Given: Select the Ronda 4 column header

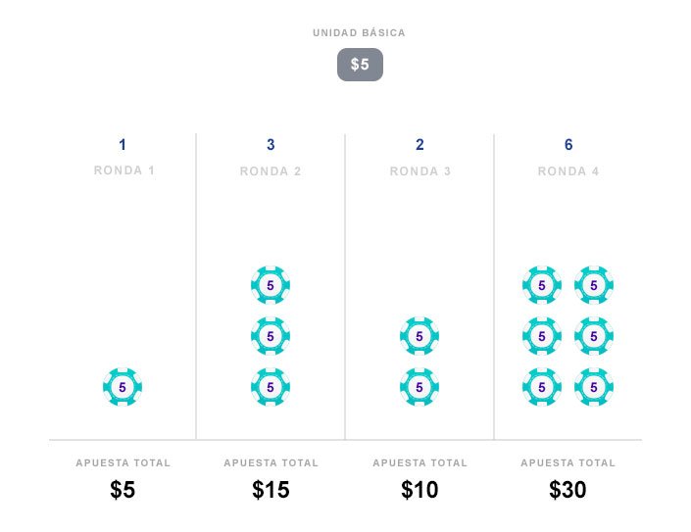Looking at the screenshot, I should click(568, 171).
